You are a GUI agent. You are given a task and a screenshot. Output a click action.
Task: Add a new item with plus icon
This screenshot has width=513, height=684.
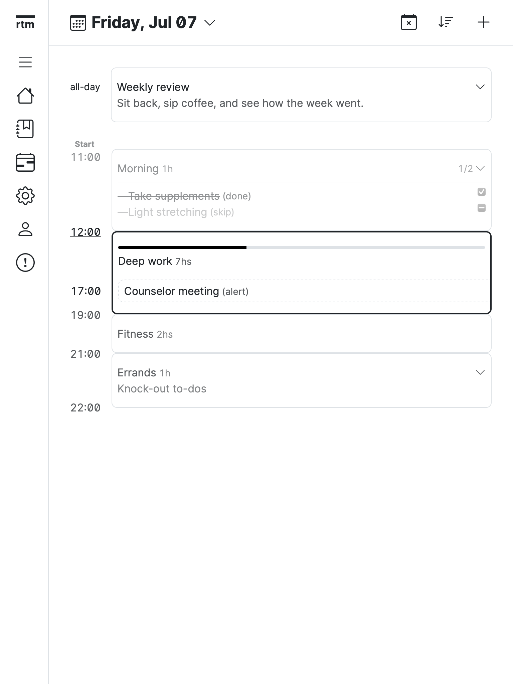[x=483, y=22]
